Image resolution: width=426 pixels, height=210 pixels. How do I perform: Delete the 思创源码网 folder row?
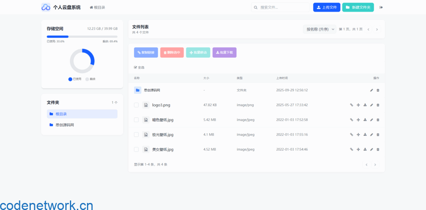(378, 90)
